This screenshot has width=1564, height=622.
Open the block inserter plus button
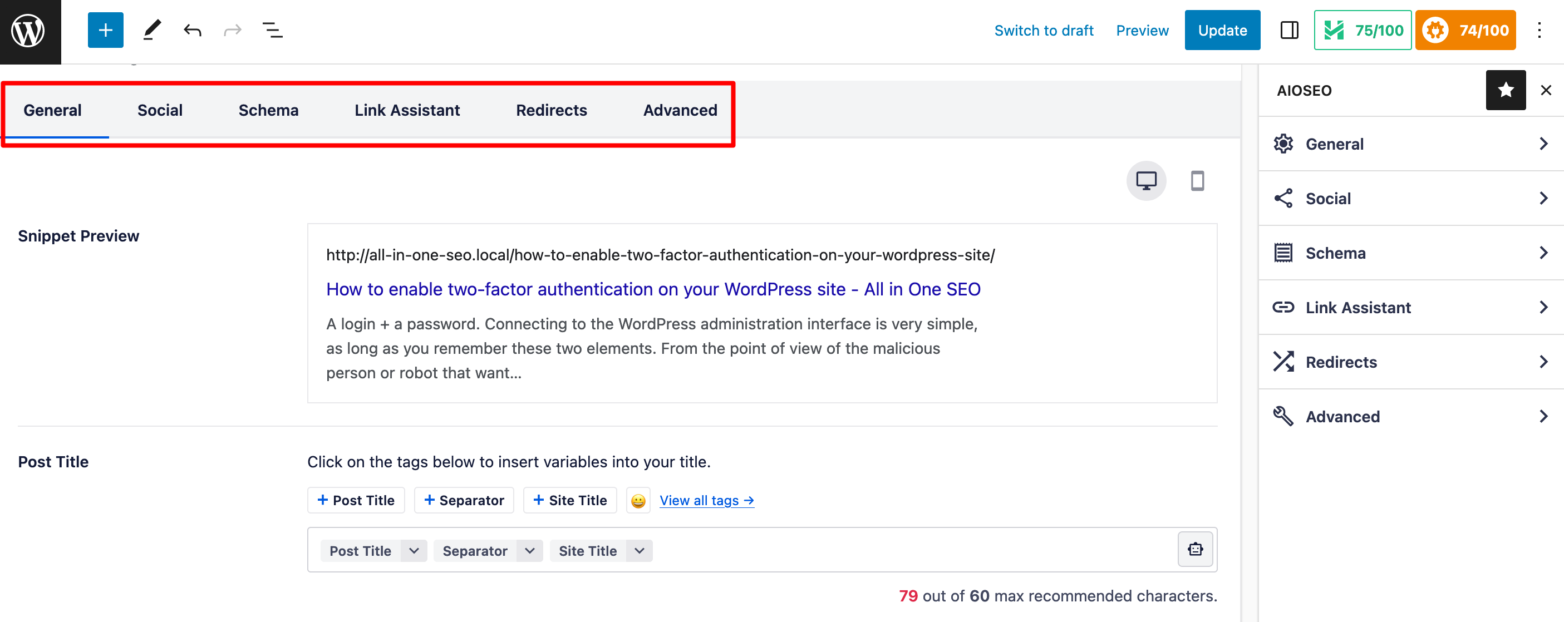tap(106, 31)
